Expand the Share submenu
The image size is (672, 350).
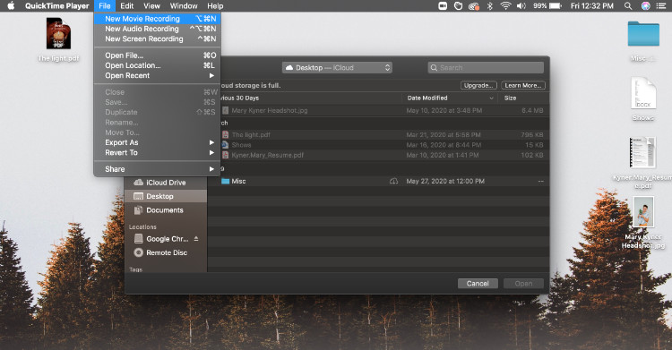pyautogui.click(x=158, y=169)
